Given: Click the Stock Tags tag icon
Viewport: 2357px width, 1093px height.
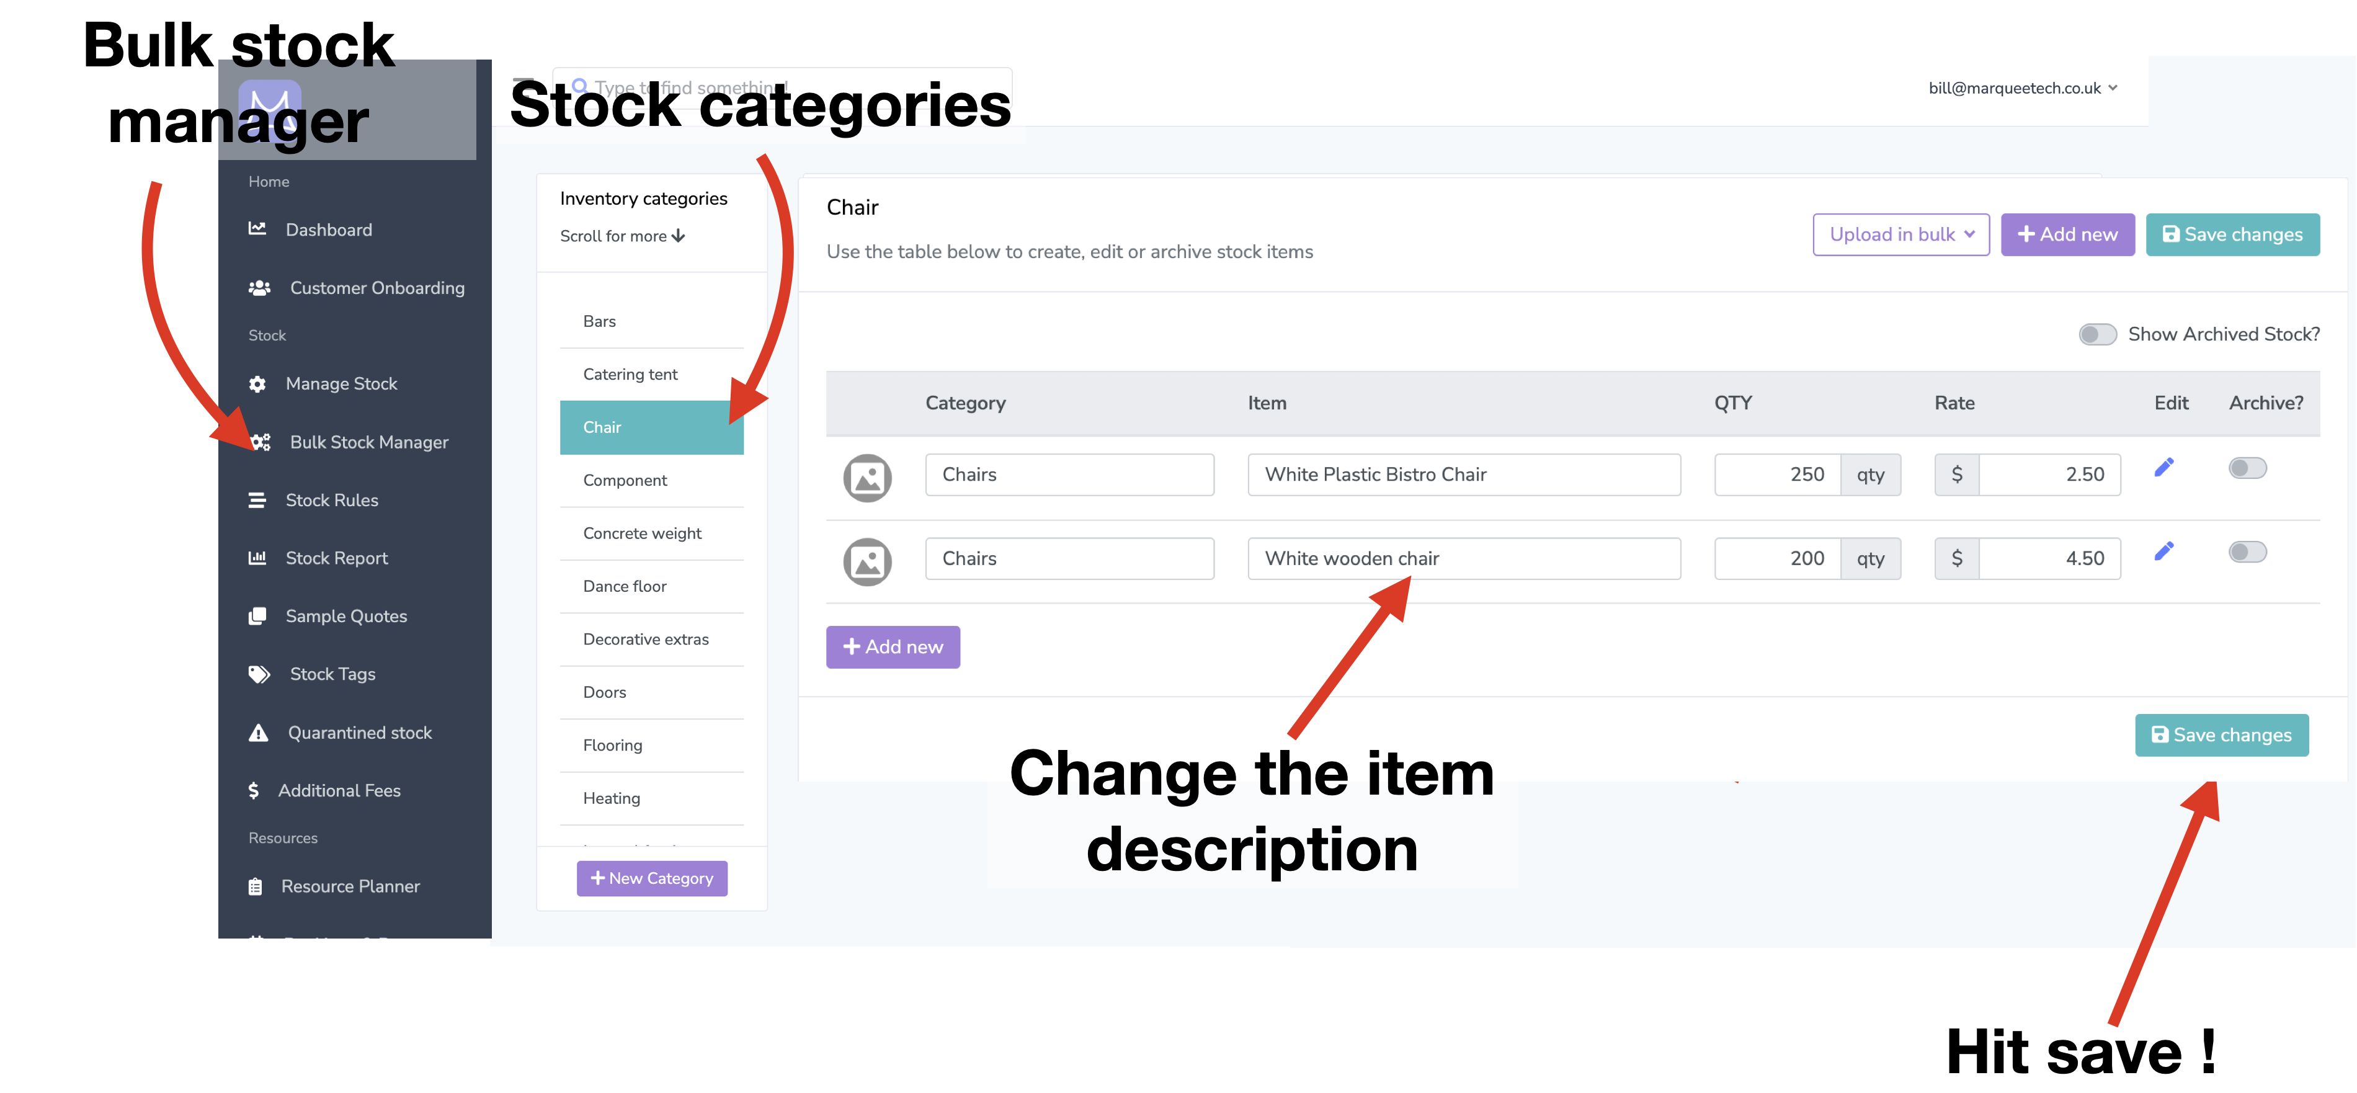Looking at the screenshot, I should (259, 675).
